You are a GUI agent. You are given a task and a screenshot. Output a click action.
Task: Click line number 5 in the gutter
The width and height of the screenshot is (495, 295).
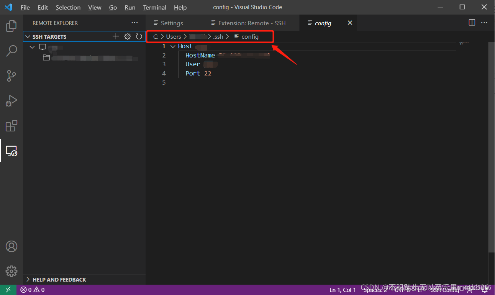[164, 82]
